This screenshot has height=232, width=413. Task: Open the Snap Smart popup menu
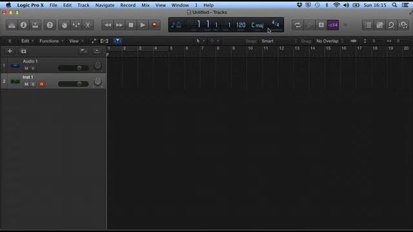tap(279, 41)
